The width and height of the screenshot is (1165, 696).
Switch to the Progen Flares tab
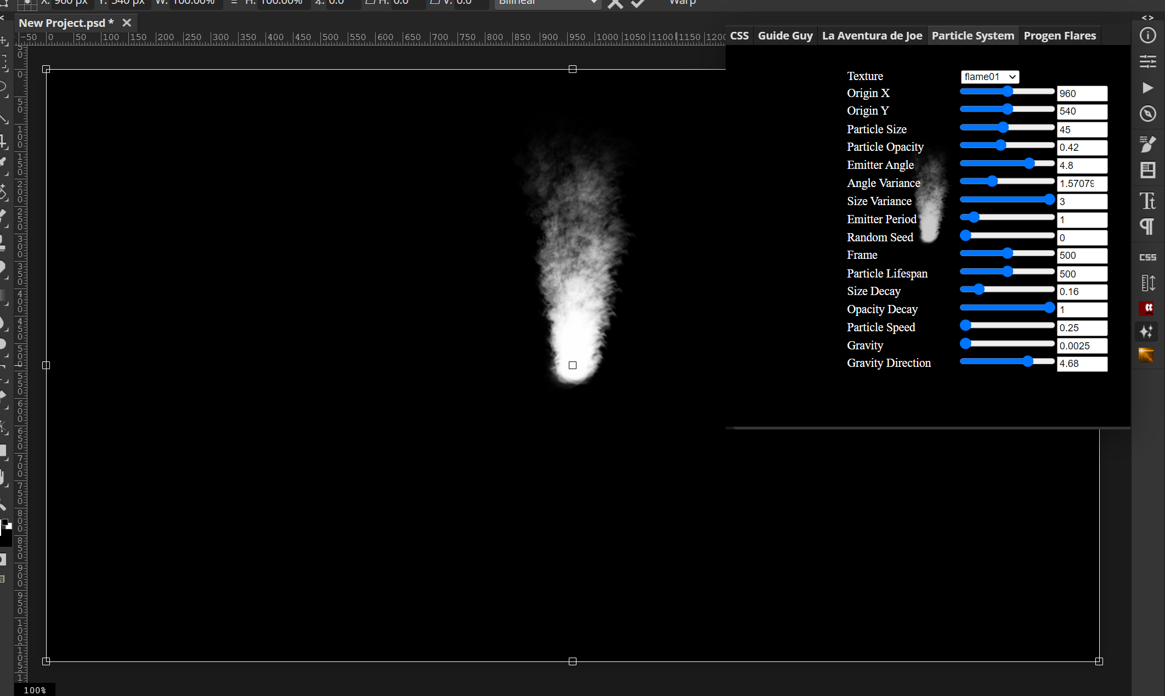(x=1060, y=35)
